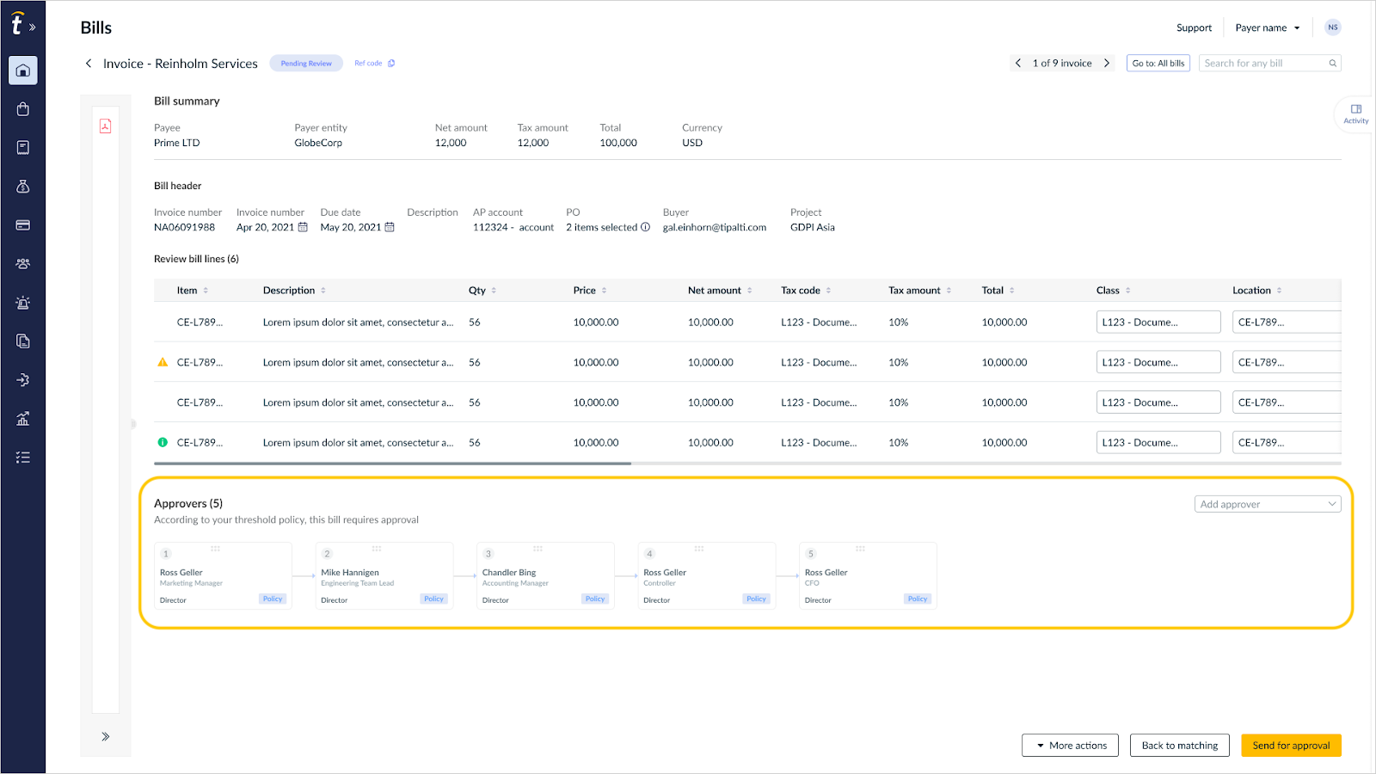The height and width of the screenshot is (774, 1376).
Task: Open the documents sidebar icon
Action: point(23,341)
